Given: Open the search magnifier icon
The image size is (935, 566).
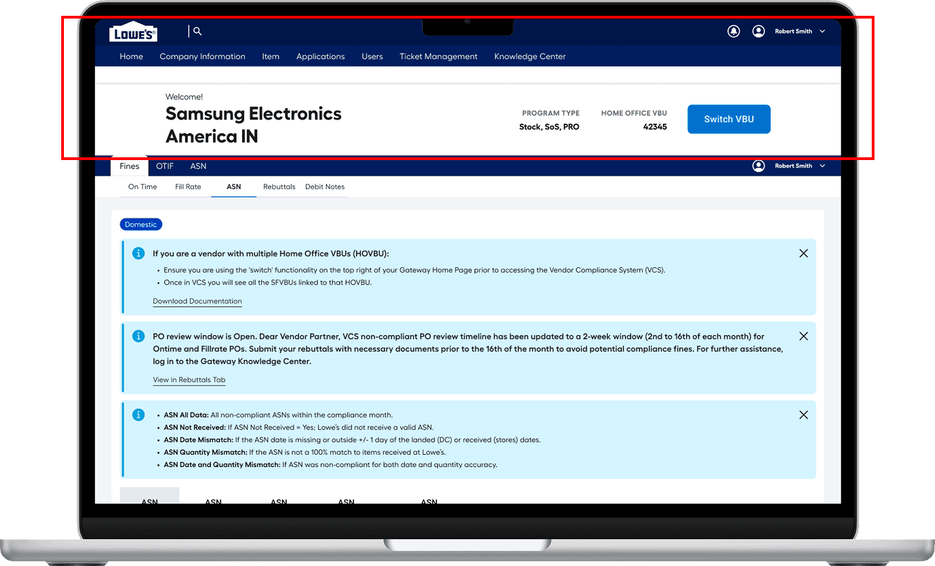Looking at the screenshot, I should coord(197,31).
